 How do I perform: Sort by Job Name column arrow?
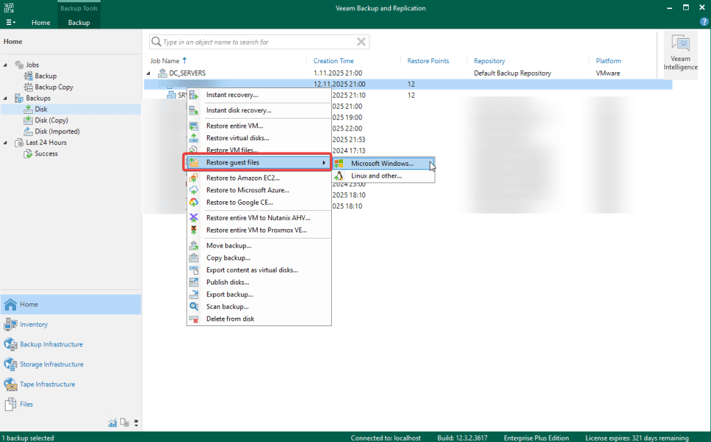[x=185, y=60]
